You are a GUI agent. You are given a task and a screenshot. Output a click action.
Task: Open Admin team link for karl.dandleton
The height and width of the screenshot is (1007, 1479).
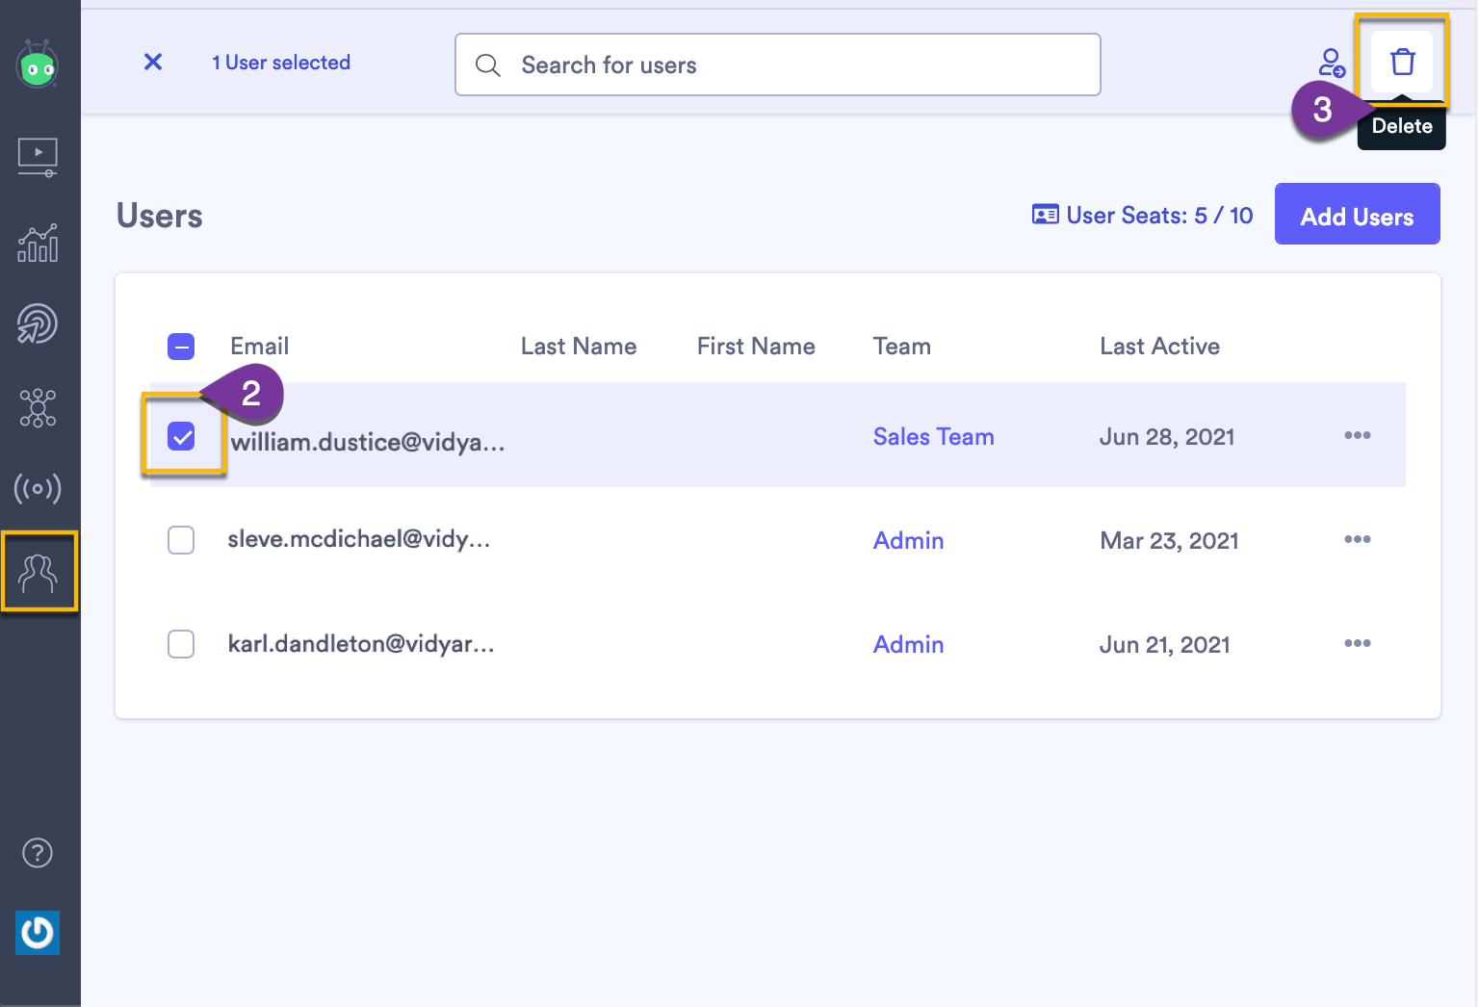[909, 645]
